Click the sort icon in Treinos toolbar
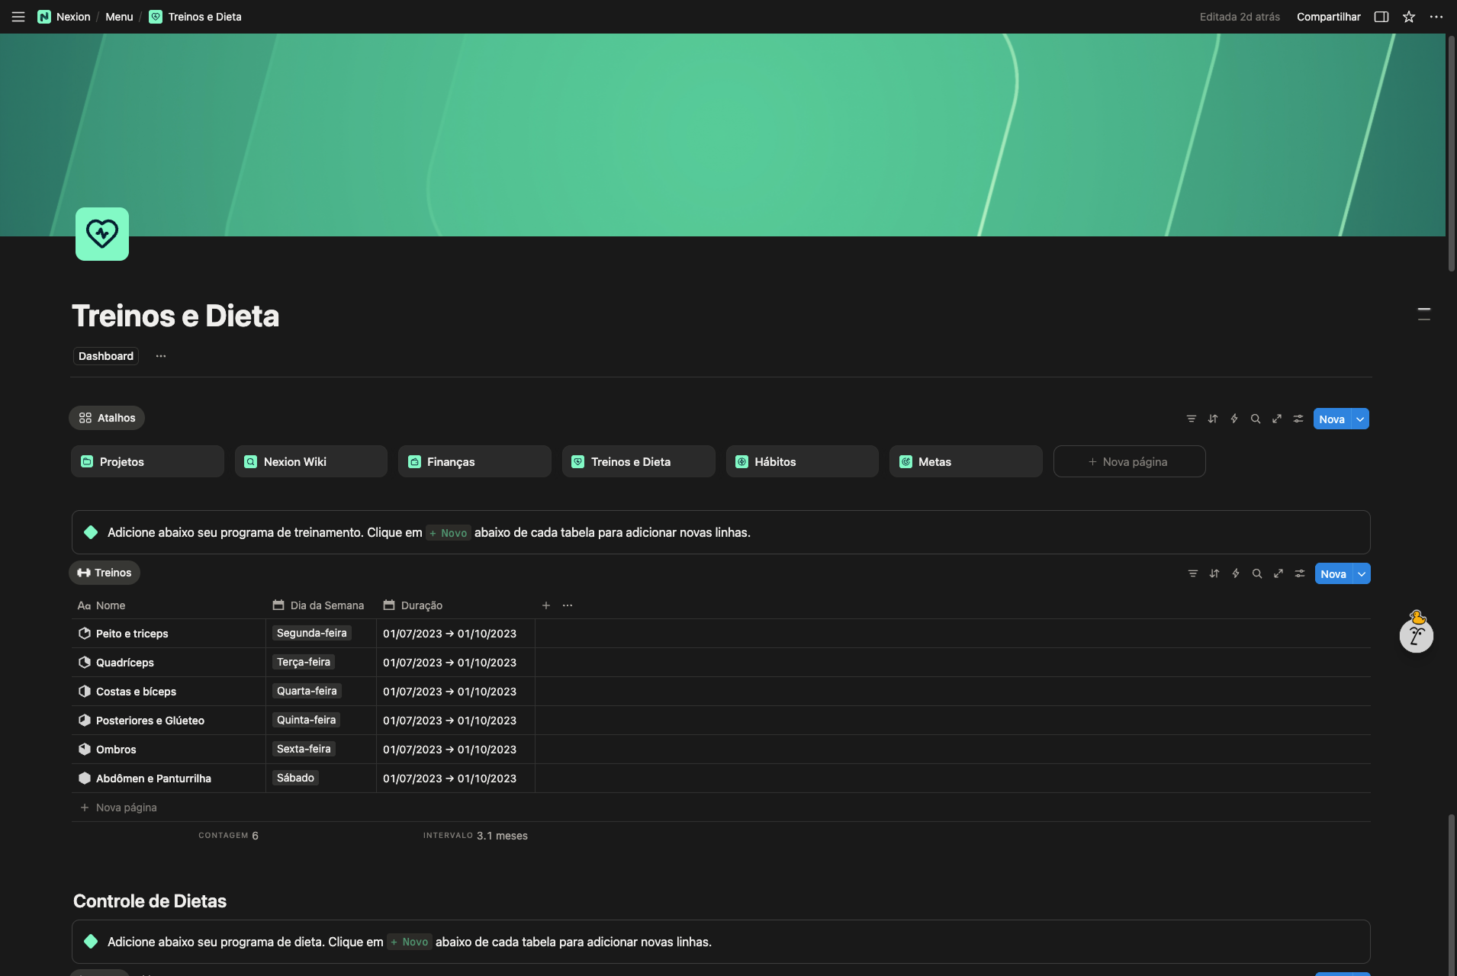This screenshot has height=976, width=1457. 1214,573
